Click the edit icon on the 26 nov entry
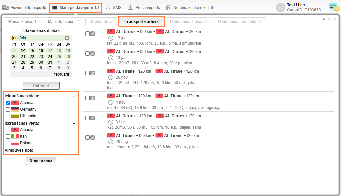341x196 pixels. (93, 73)
